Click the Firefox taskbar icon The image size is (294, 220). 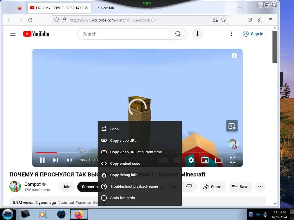[79, 214]
